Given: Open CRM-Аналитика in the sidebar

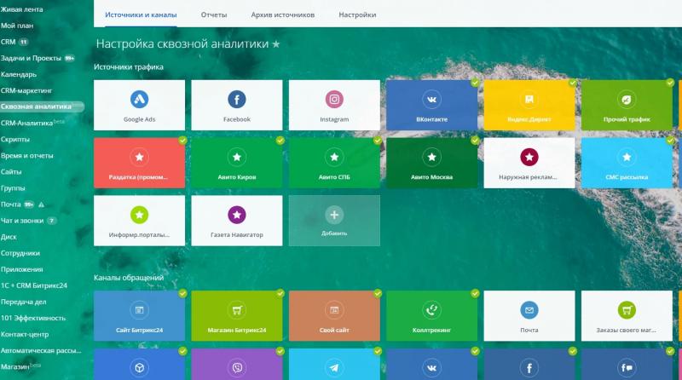Looking at the screenshot, I should [27, 123].
